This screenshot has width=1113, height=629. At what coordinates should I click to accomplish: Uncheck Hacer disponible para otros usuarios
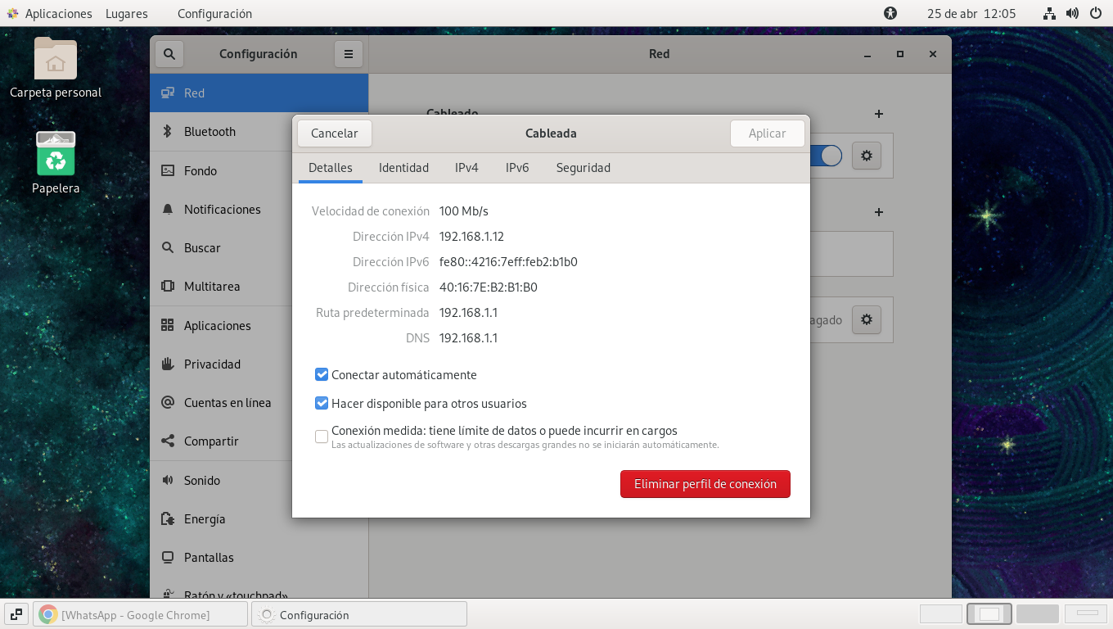(322, 404)
